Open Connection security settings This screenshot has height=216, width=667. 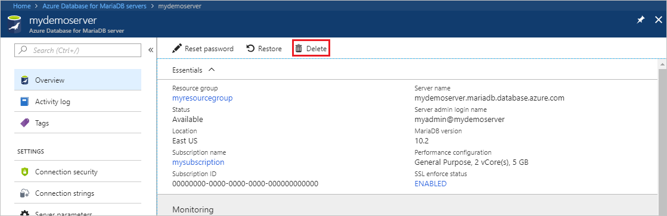tap(78, 172)
